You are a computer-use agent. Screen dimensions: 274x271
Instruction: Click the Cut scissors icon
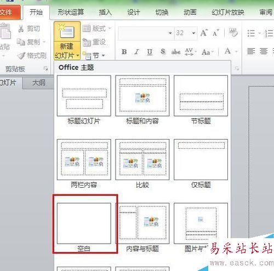(21, 28)
